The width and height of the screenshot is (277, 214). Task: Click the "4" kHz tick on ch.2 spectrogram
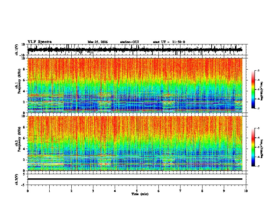point(24,149)
